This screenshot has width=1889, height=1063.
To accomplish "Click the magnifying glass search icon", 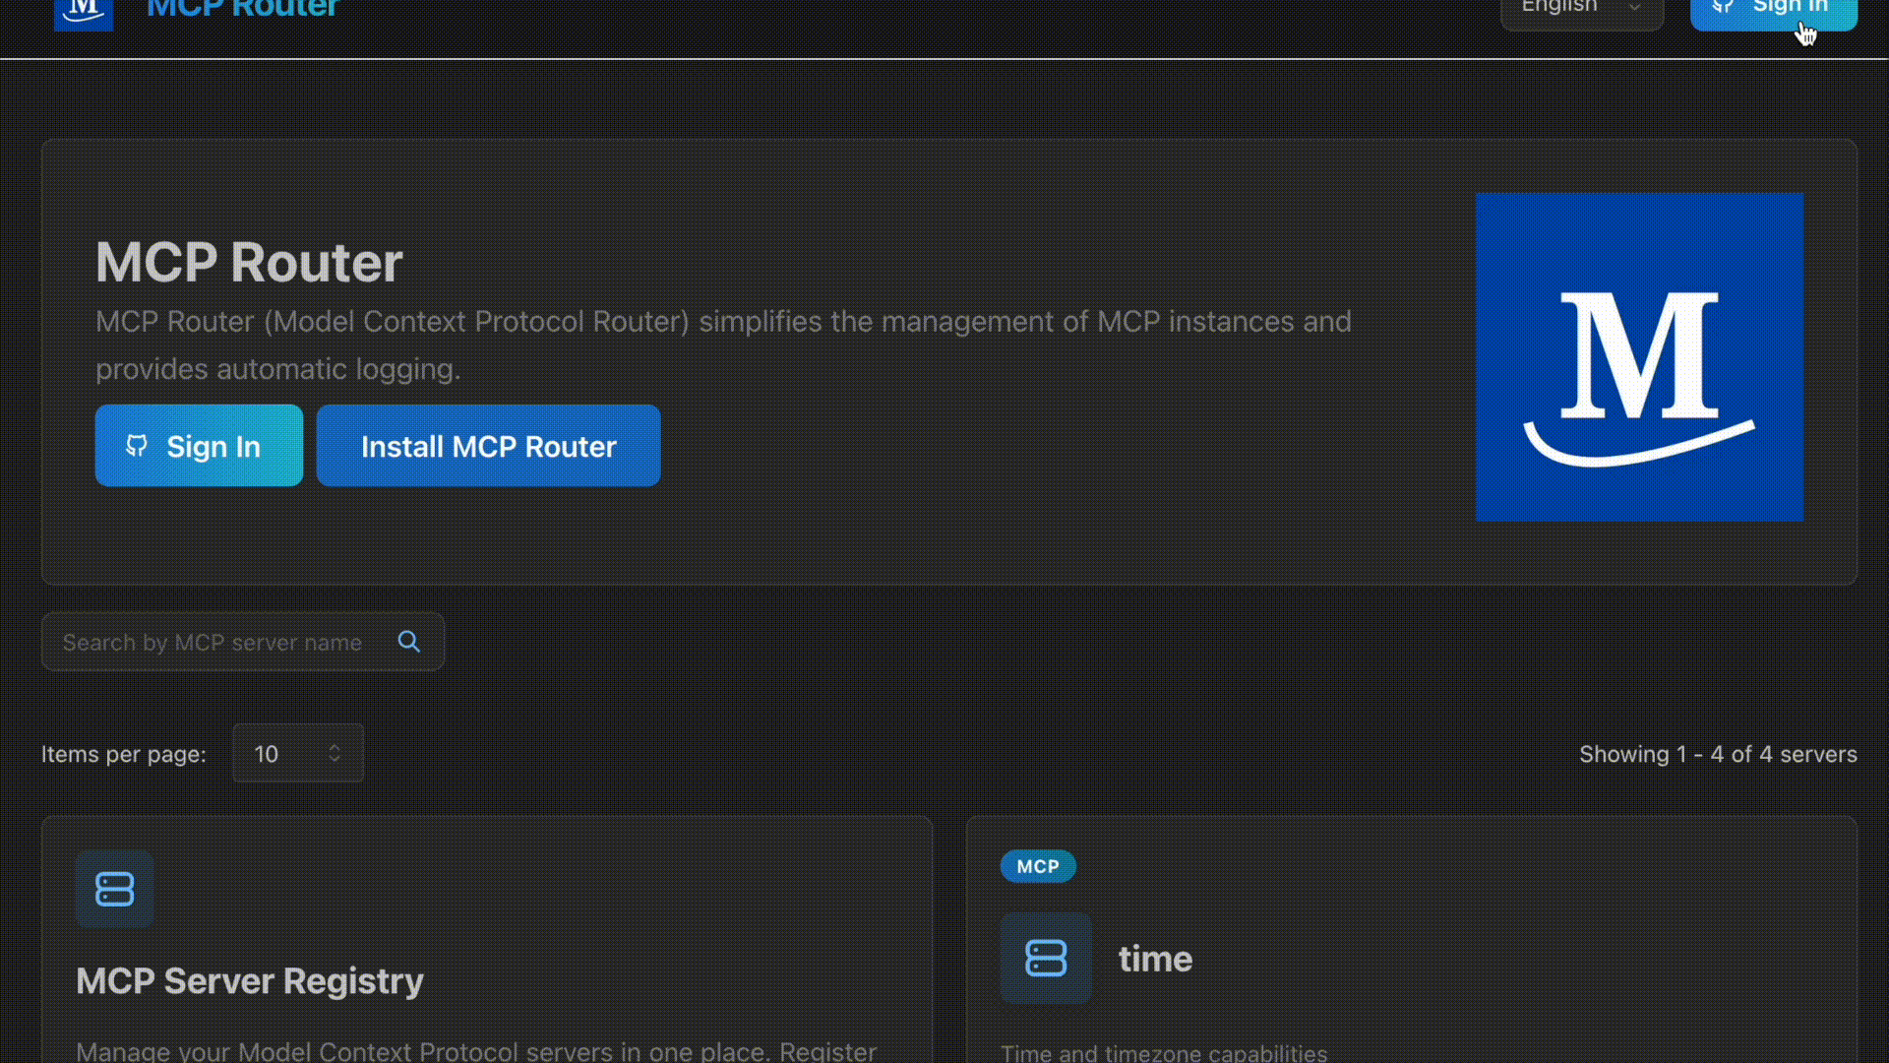I will click(x=409, y=642).
